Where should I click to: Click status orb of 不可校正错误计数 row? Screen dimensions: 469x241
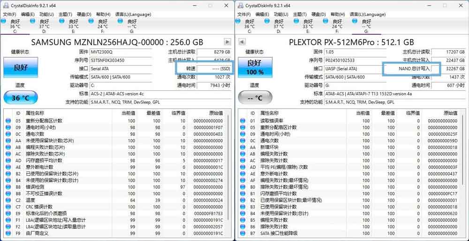click(x=8, y=194)
